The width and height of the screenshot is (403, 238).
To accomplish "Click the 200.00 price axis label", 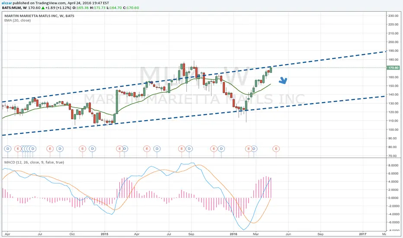I will pos(393,42).
